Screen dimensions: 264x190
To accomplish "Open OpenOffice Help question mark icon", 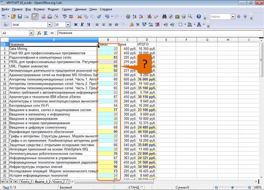I will pyautogui.click(x=199, y=17).
